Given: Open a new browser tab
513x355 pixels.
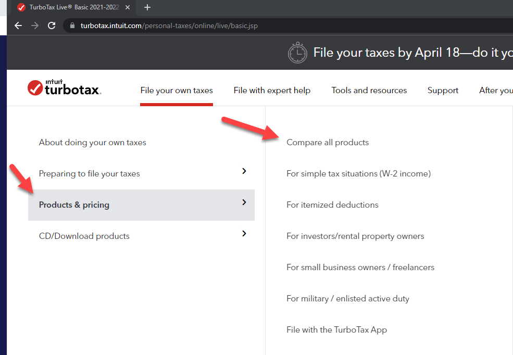Looking at the screenshot, I should [x=147, y=7].
